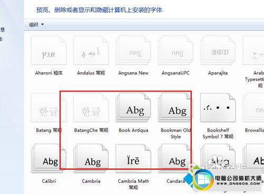Select the Cambria Math font icon
The width and height of the screenshot is (264, 194).
click(x=133, y=158)
